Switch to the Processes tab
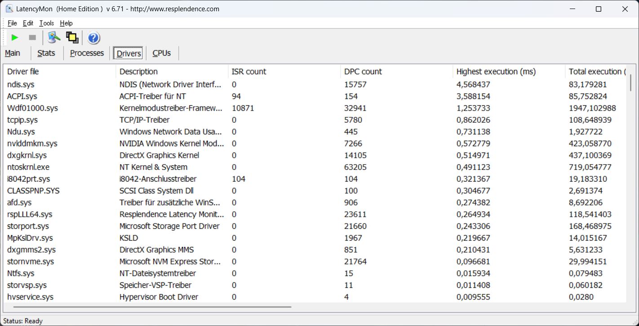639x326 pixels. click(87, 53)
